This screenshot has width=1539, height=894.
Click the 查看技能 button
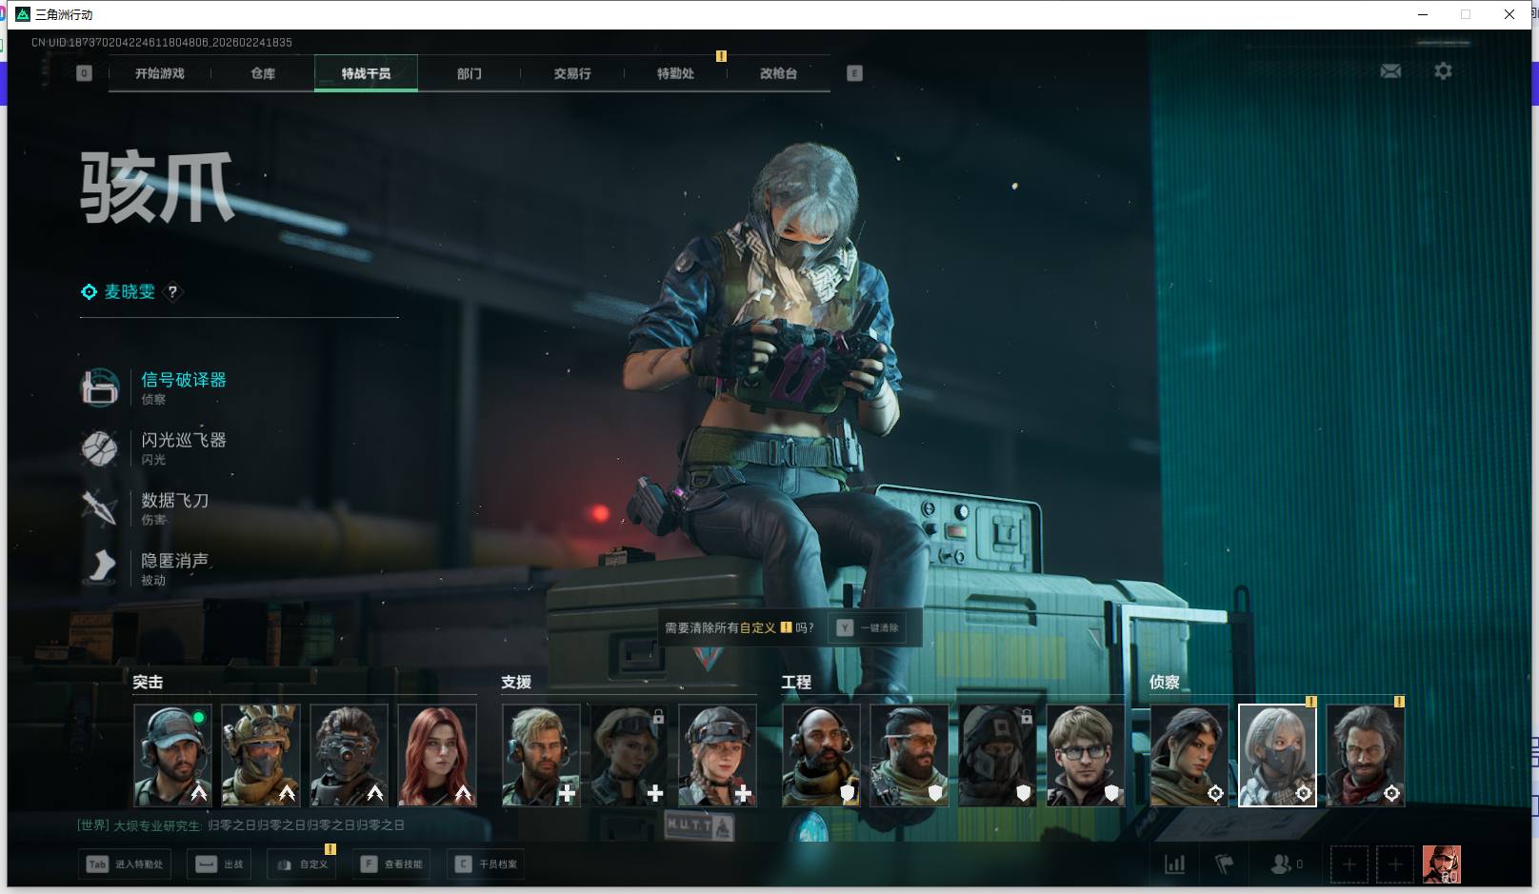pos(391,864)
